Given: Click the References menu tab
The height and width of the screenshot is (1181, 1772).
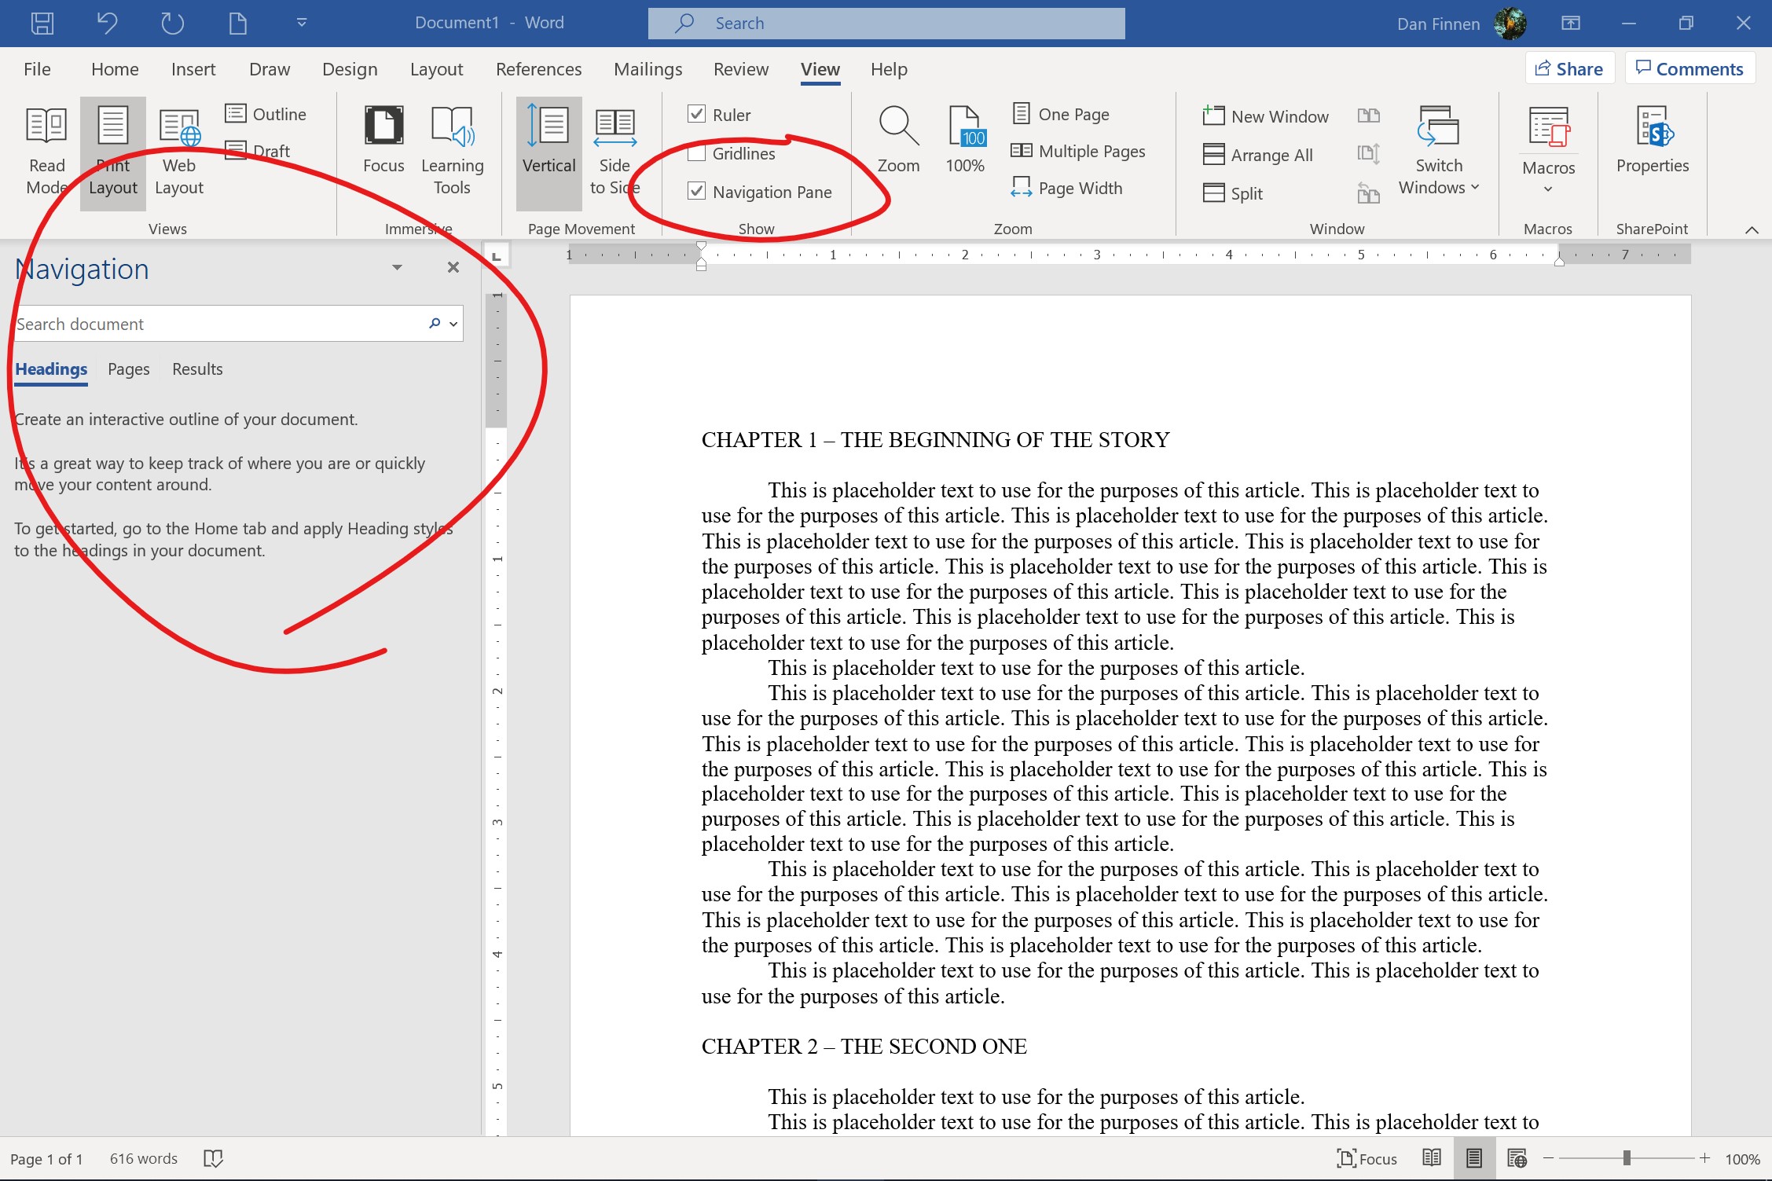Looking at the screenshot, I should point(539,68).
